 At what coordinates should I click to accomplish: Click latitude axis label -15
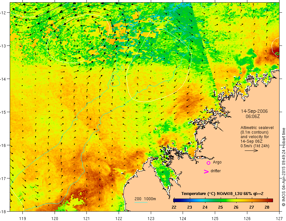click(x=3, y=112)
